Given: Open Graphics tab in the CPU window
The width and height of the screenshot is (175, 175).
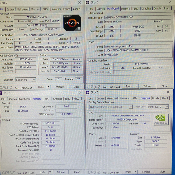Looking at the screenshot, I should tap(56, 9).
